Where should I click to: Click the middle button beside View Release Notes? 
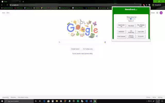click(x=131, y=26)
